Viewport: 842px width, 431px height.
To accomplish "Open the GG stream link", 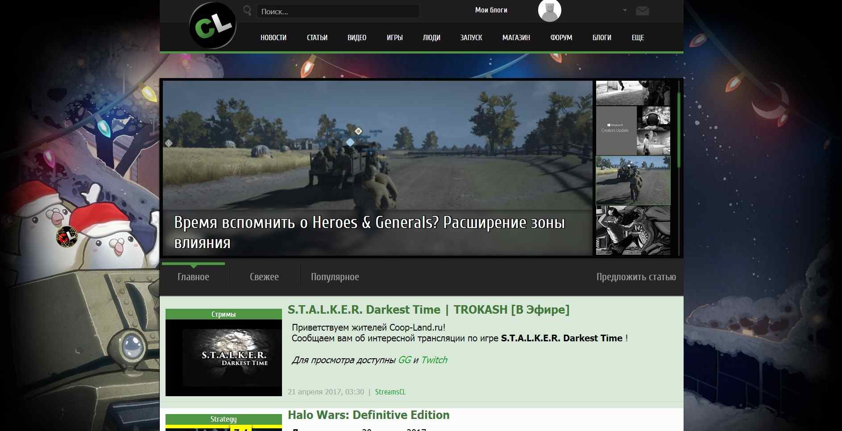I will click(404, 360).
